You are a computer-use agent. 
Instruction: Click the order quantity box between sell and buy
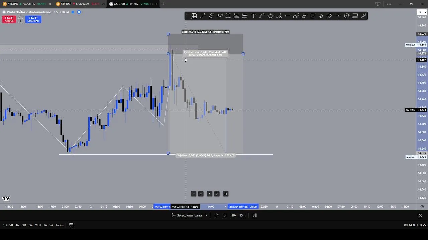(x=20, y=21)
